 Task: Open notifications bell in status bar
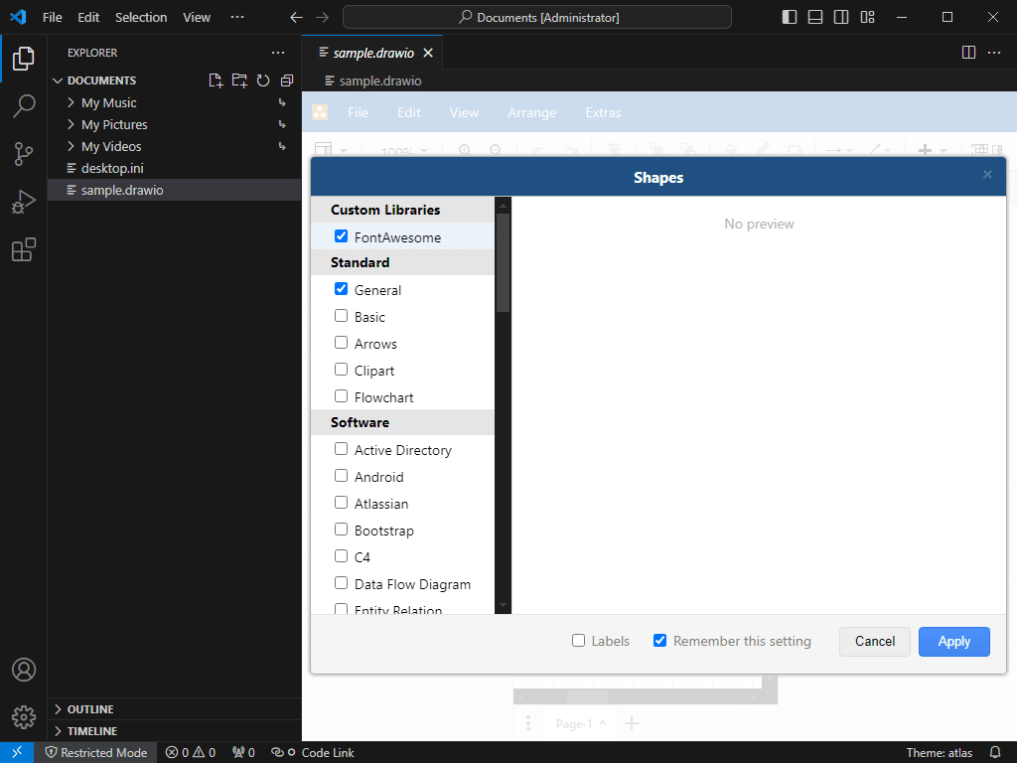(995, 753)
